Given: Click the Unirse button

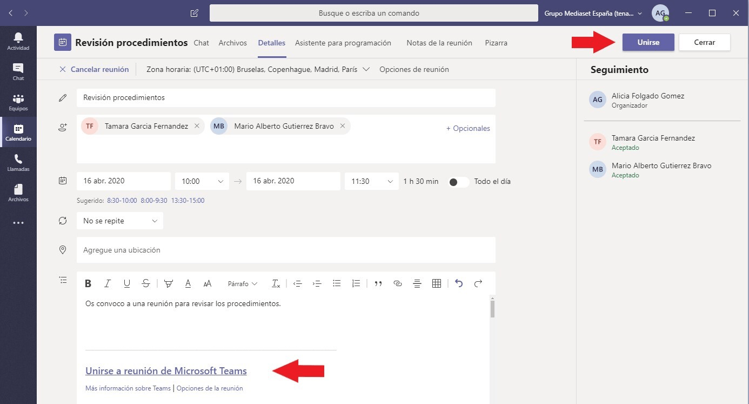Looking at the screenshot, I should [x=648, y=42].
